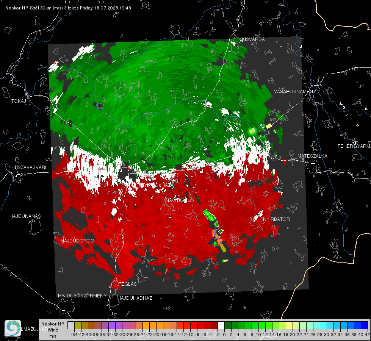Click the TOKAJ city label
Viewport: 371px width, 341px height.
coord(19,101)
